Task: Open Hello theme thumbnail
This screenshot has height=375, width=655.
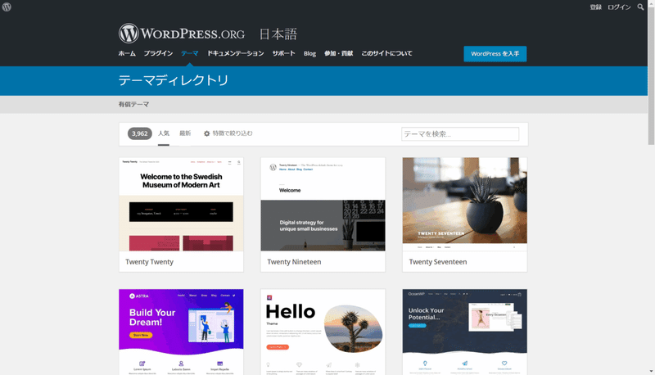Action: 323,332
